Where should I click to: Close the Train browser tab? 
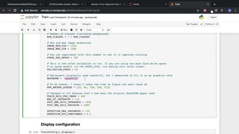coord(208,4)
